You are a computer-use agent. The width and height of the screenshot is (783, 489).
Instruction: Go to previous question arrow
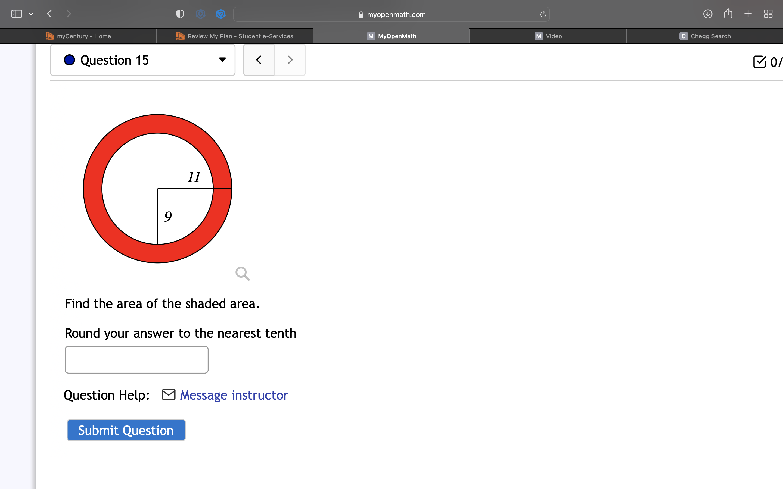click(259, 60)
